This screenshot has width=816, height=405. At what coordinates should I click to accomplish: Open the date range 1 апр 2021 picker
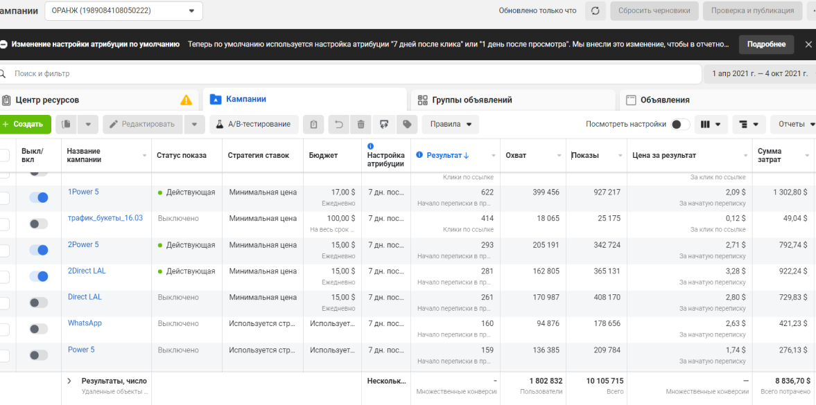[760, 73]
